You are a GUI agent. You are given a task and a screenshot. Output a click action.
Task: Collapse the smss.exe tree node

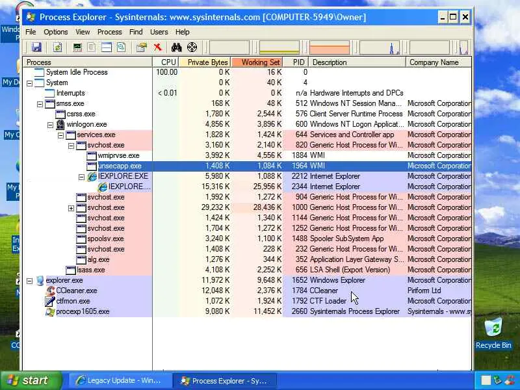coord(40,104)
